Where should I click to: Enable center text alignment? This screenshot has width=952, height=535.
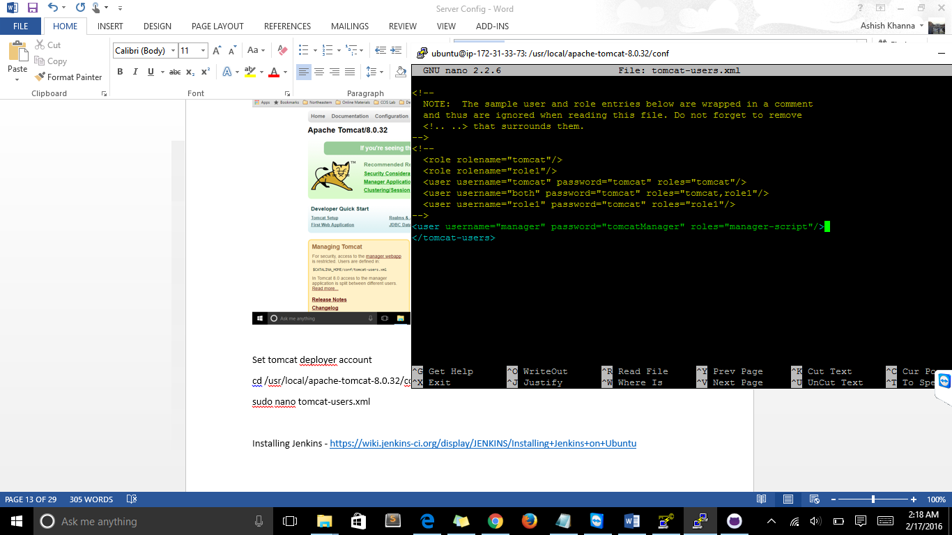[319, 72]
